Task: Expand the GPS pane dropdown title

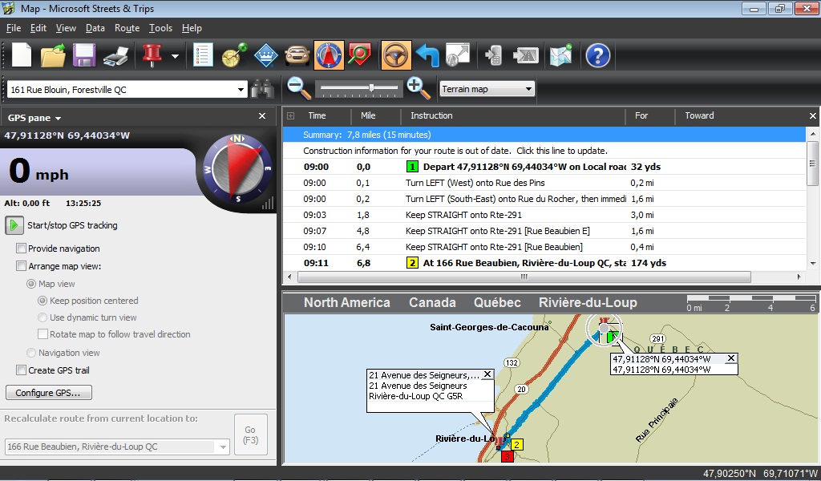Action: [x=34, y=118]
